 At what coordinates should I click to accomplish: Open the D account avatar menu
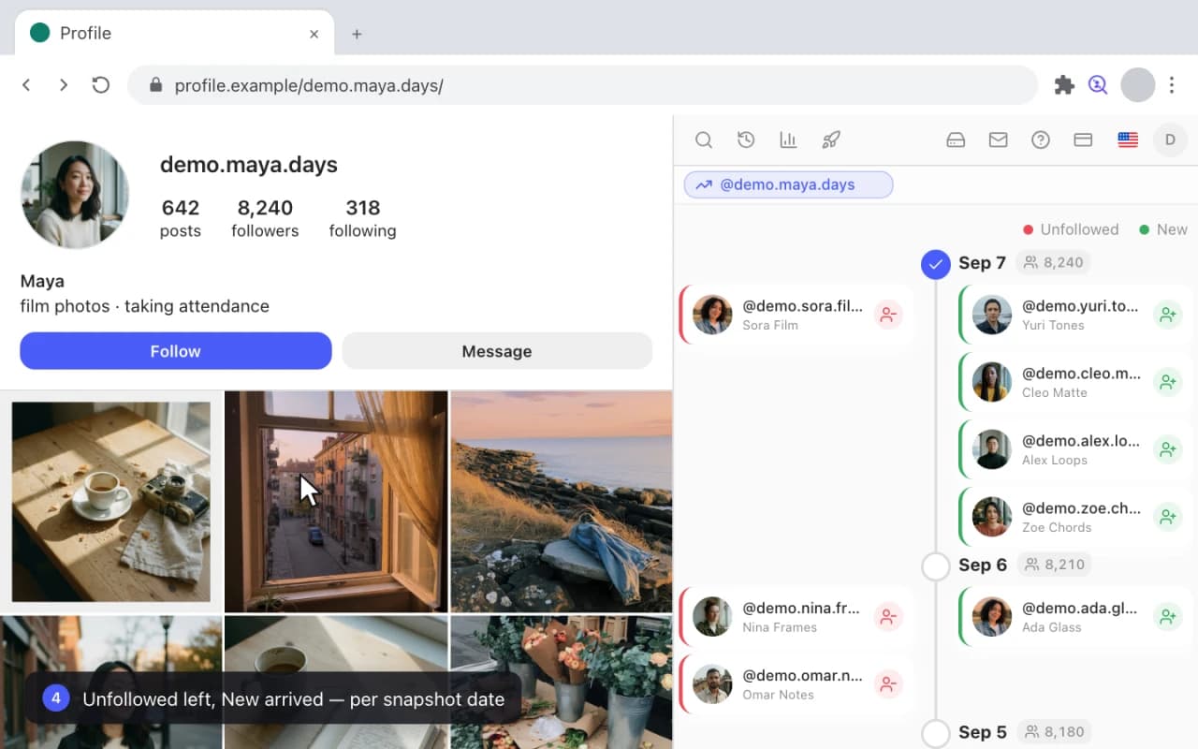[x=1170, y=140]
